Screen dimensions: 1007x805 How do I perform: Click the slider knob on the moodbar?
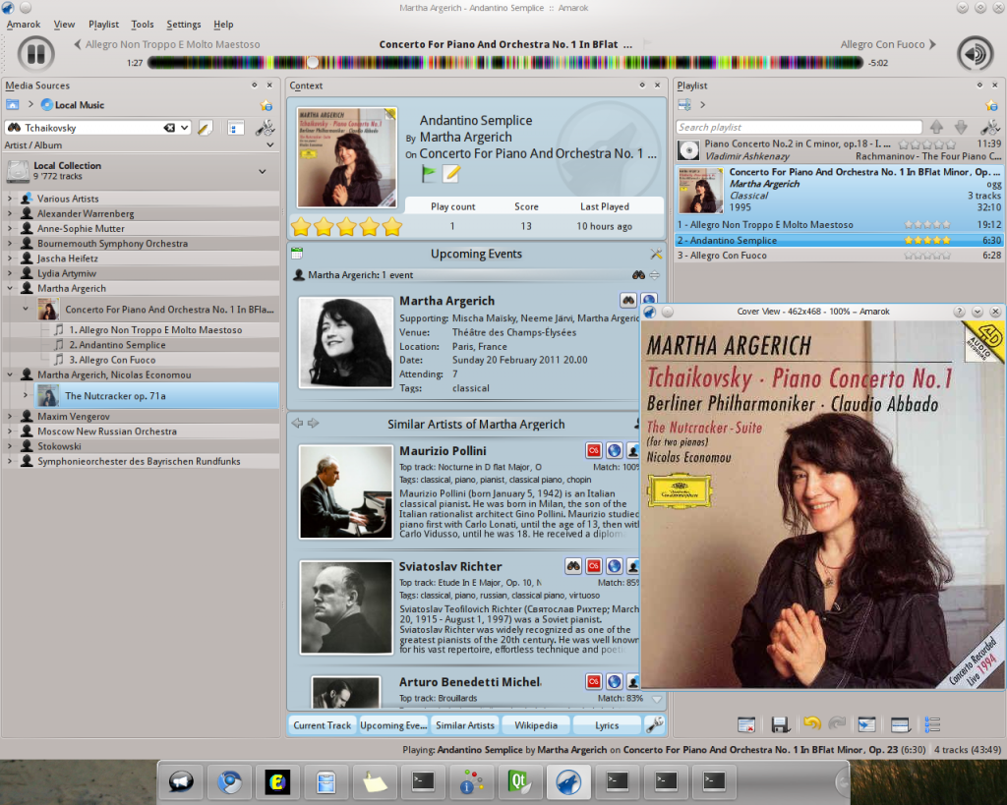(x=313, y=62)
